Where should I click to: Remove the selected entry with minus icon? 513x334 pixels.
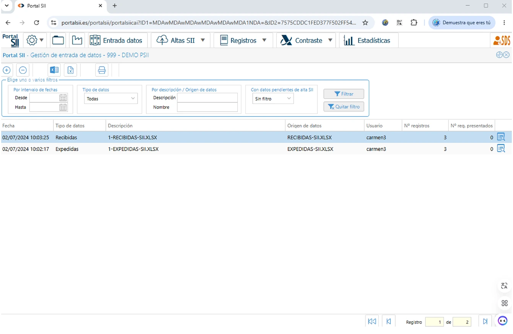tap(23, 70)
